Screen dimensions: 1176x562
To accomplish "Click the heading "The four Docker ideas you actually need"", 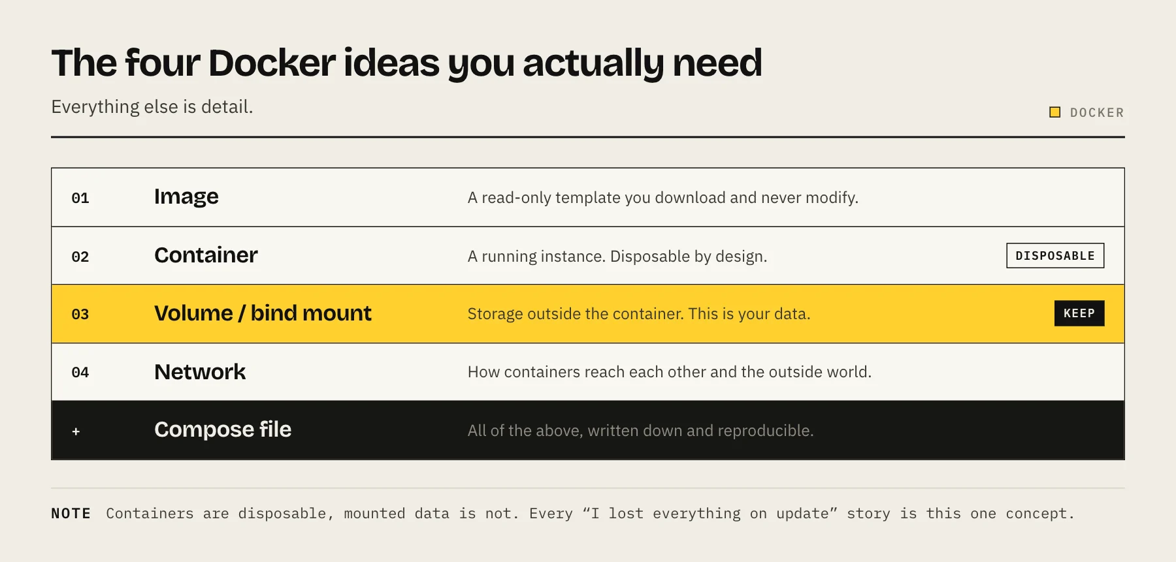I will pos(407,63).
